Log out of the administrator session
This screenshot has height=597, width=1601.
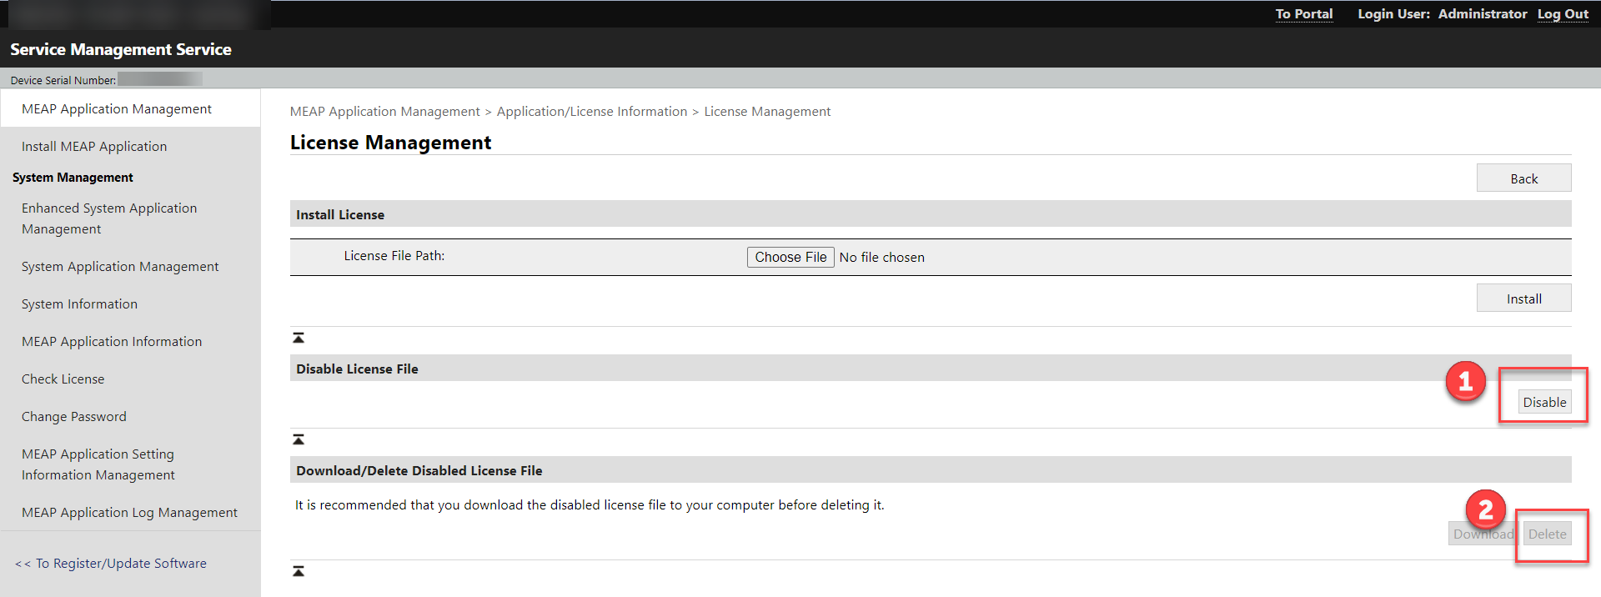point(1563,14)
